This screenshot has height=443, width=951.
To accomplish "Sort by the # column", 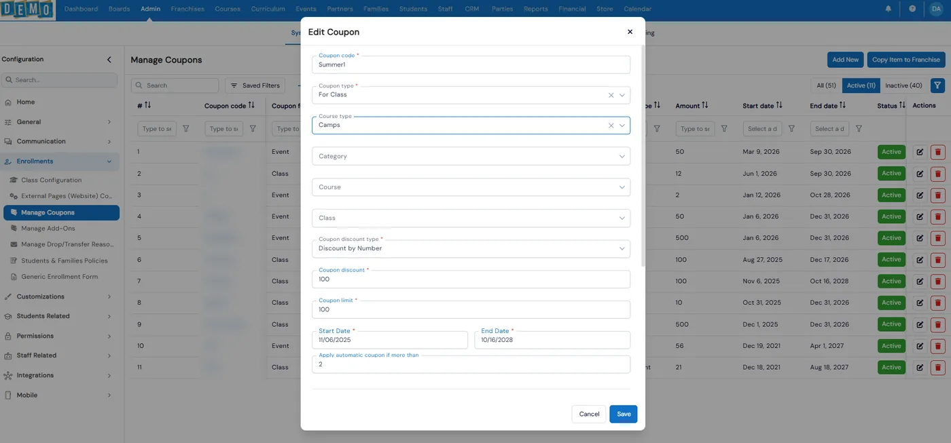I will point(147,106).
